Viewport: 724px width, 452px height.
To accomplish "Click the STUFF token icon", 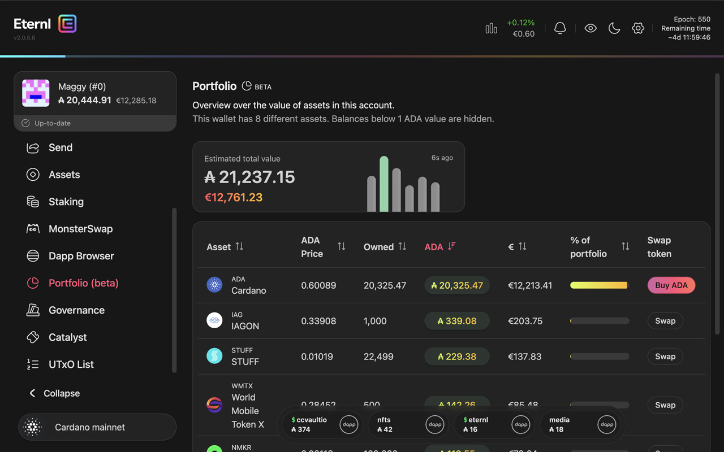I will (214, 356).
